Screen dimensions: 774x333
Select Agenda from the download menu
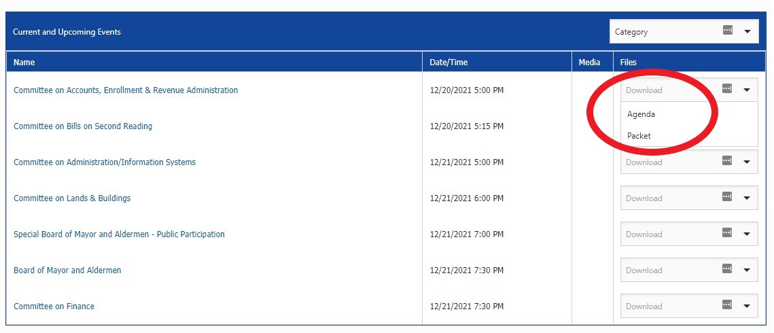[x=641, y=114]
